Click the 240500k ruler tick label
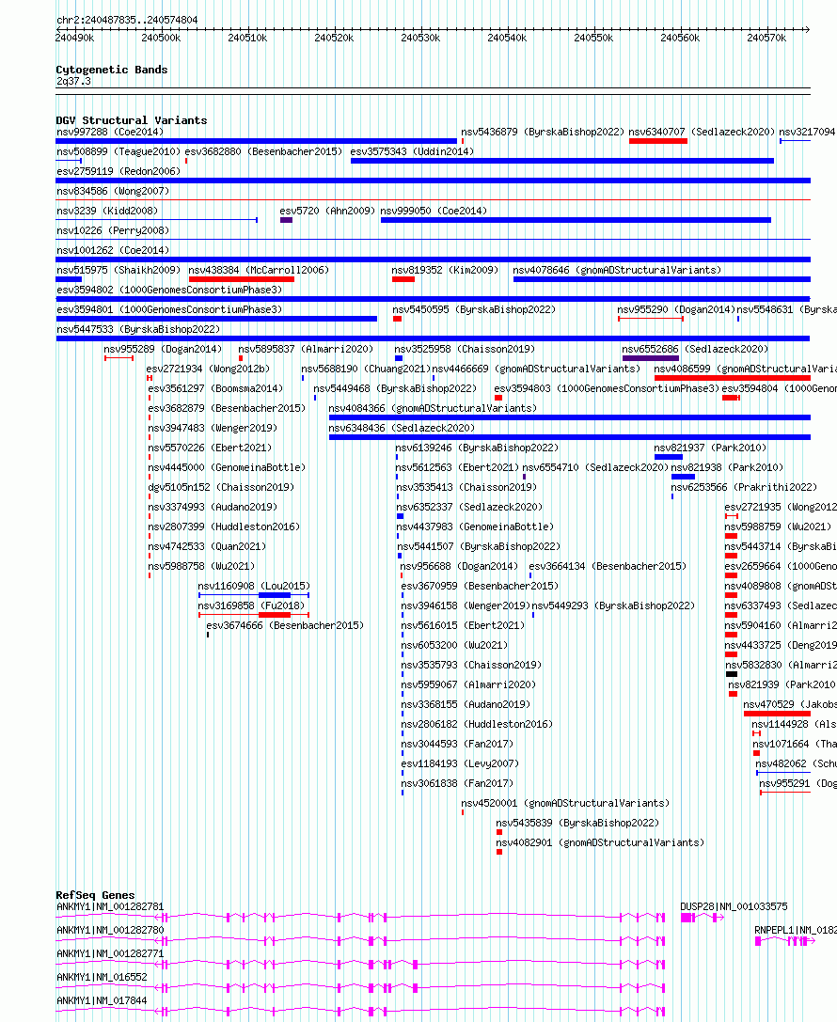 tap(161, 38)
